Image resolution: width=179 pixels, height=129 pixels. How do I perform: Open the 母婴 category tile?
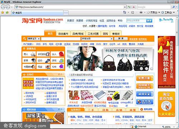point(43,67)
